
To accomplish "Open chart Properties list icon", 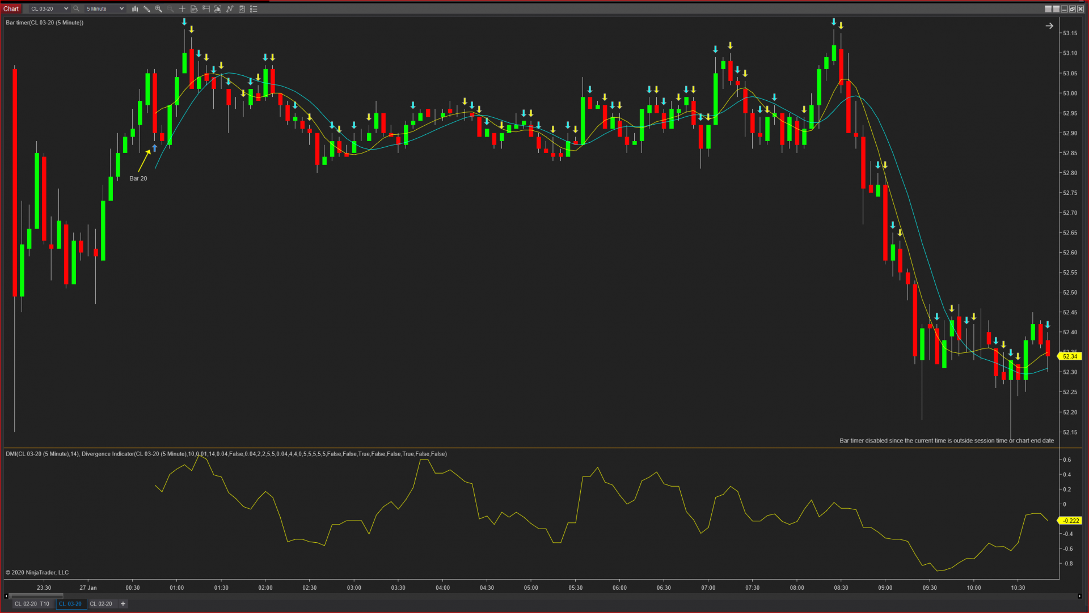I will click(254, 8).
